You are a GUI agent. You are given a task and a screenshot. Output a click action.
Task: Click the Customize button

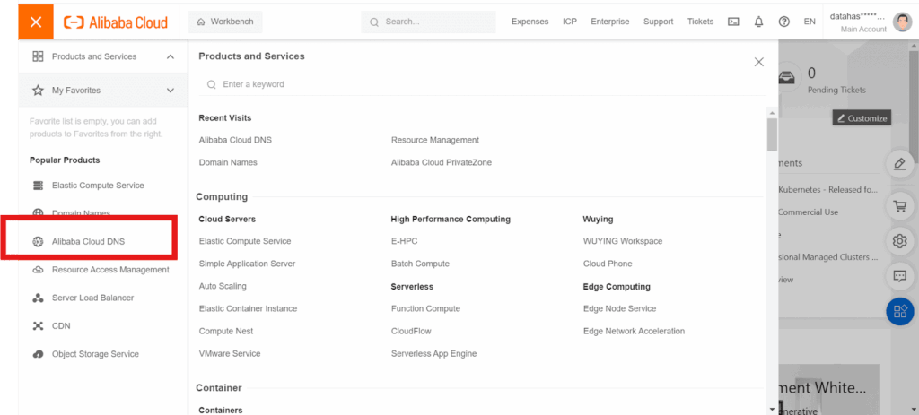[x=862, y=118]
